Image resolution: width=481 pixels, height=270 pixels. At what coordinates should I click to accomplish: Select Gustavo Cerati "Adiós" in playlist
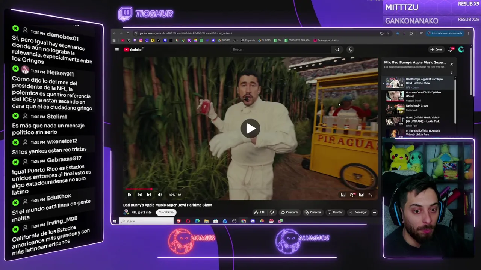click(418, 96)
